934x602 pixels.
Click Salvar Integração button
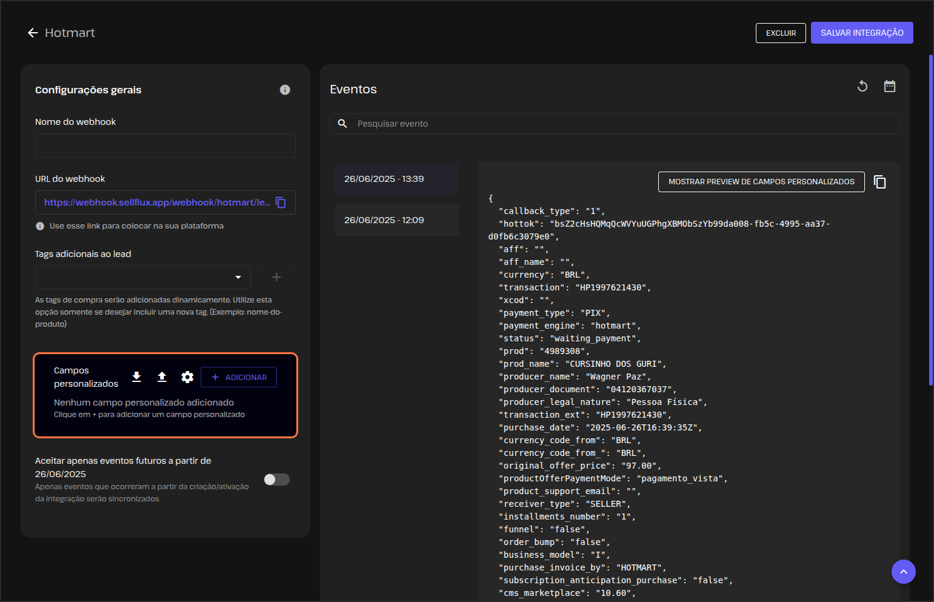click(861, 33)
